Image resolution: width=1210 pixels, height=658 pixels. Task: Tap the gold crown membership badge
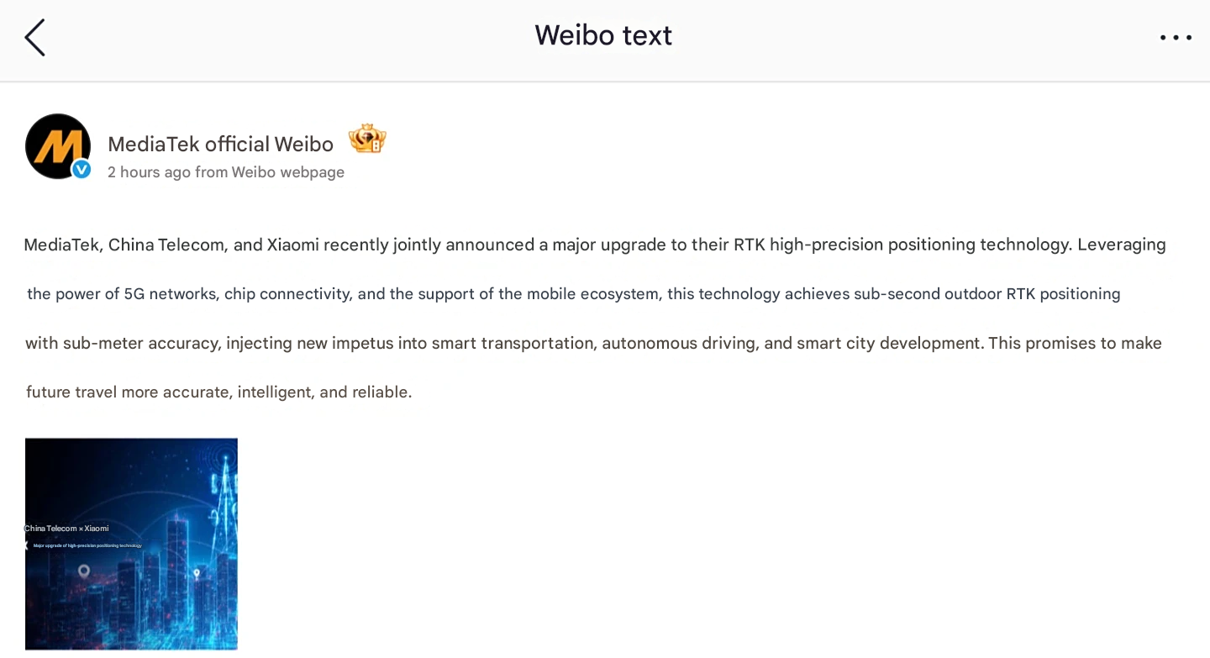click(x=367, y=139)
